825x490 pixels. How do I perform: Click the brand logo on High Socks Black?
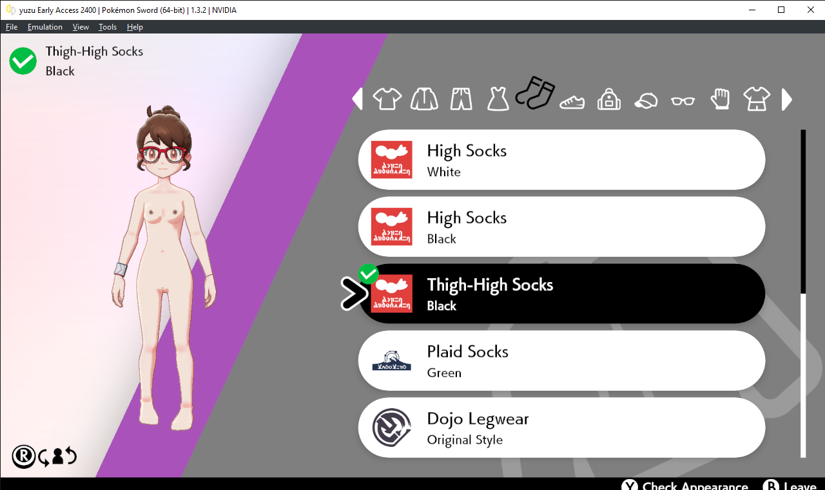tap(392, 227)
